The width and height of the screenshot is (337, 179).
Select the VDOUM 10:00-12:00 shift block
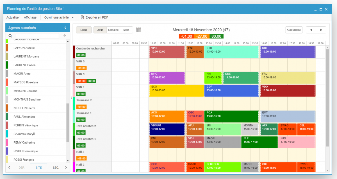167,130
